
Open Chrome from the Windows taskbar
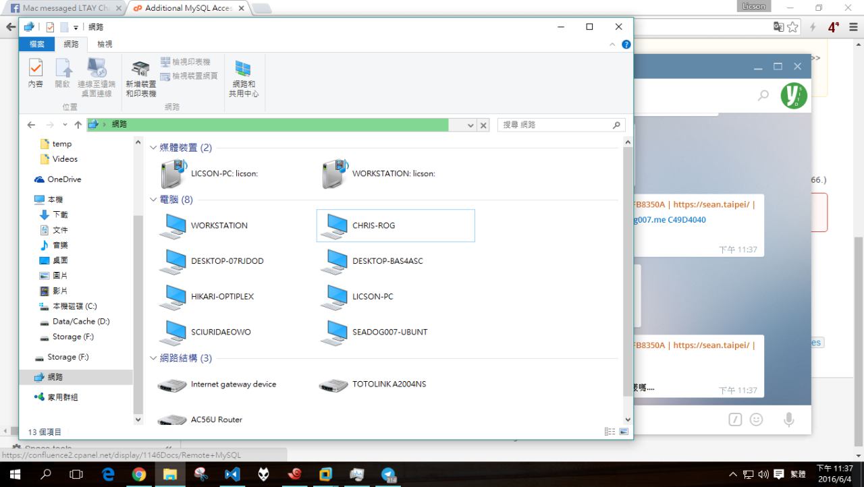139,474
